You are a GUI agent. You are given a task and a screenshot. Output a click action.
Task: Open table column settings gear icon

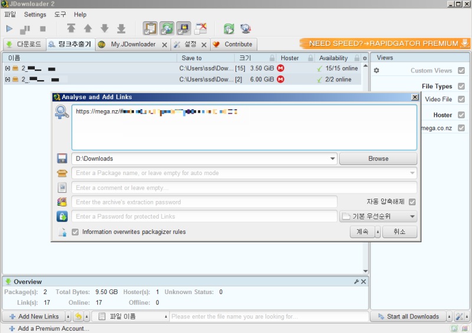365,58
